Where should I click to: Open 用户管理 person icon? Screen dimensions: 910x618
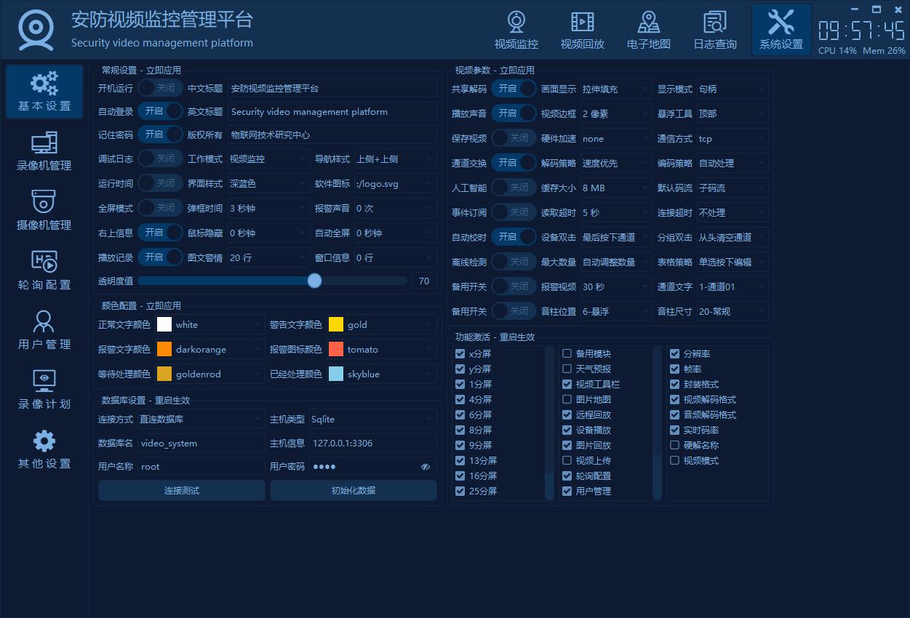coord(44,321)
